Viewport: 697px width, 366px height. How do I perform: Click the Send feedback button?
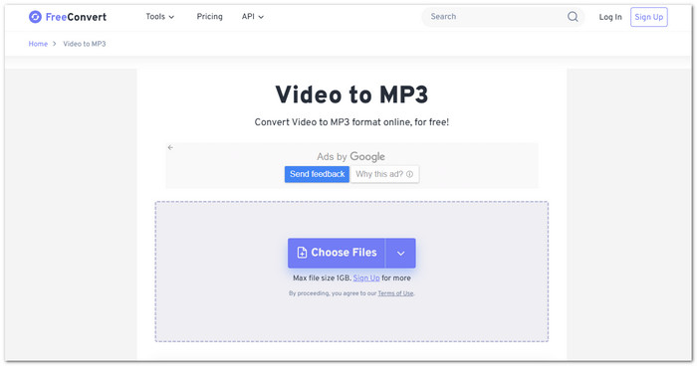(x=317, y=174)
